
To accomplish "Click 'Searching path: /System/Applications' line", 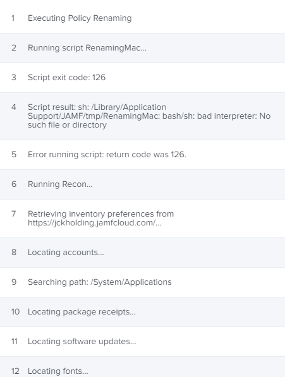I will pos(100,282).
